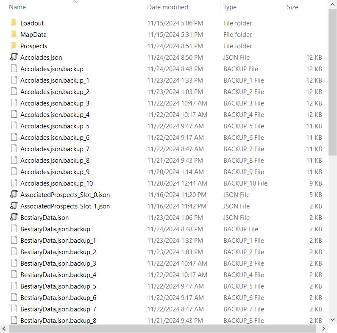The image size is (337, 333).
Task: Select the BestiaryData.json.backup_6 file name
Action: pos(58,297)
